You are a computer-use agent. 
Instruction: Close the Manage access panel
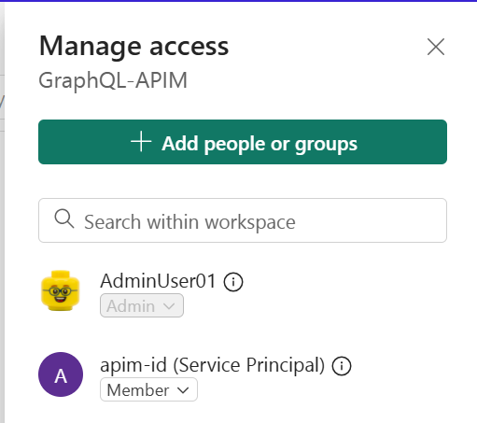click(x=436, y=47)
